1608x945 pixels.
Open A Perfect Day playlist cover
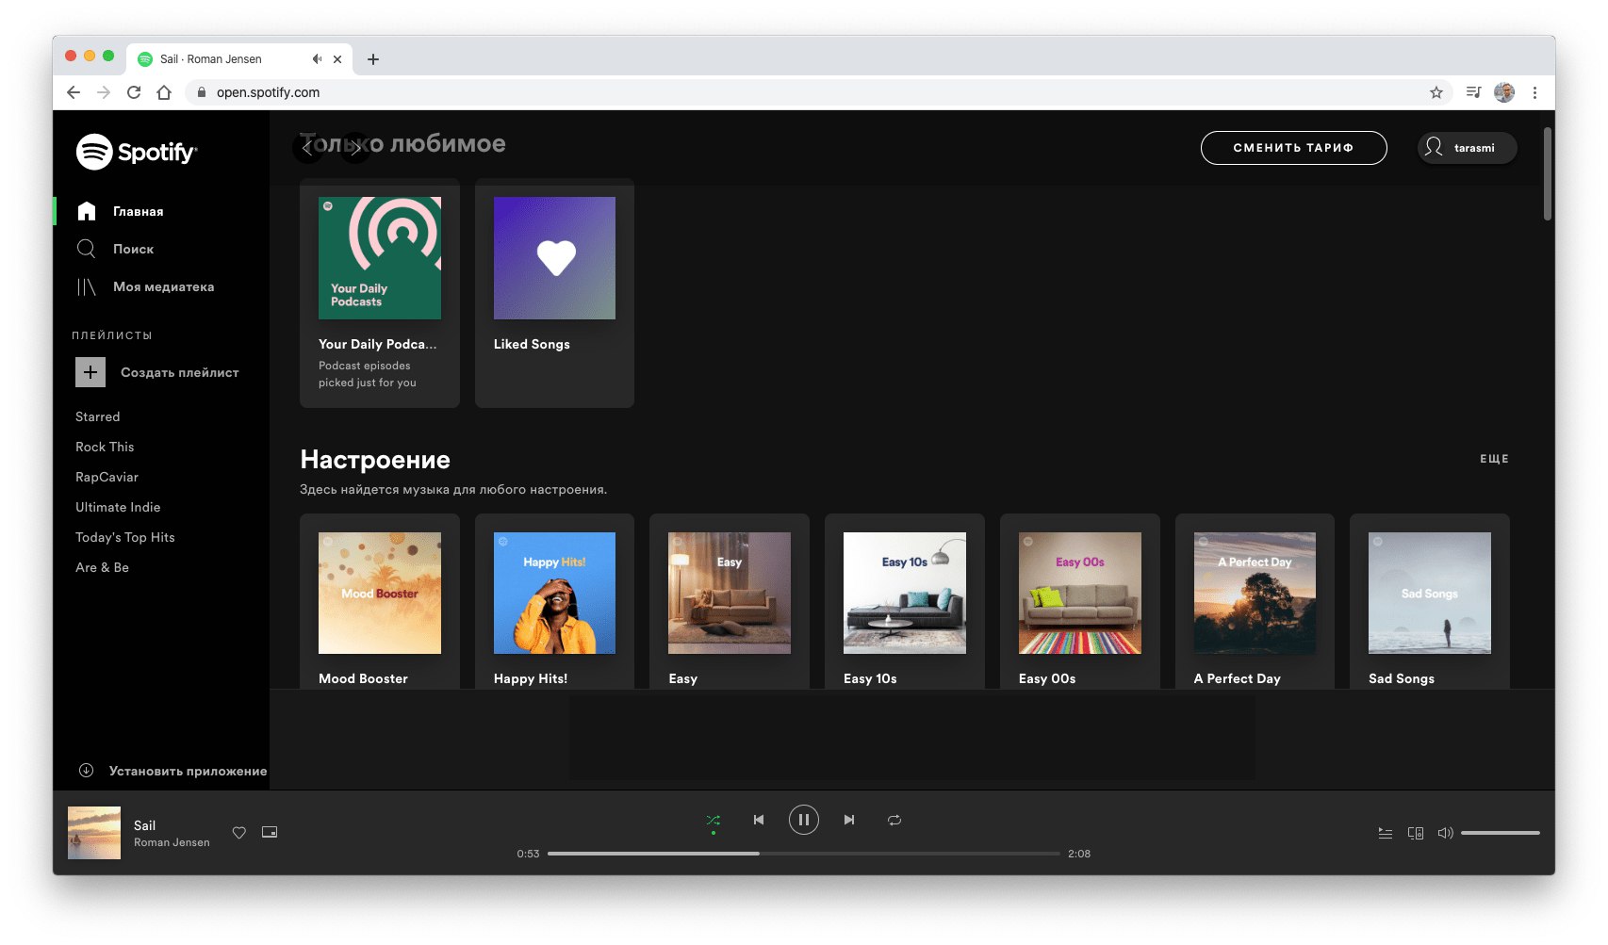click(x=1255, y=593)
